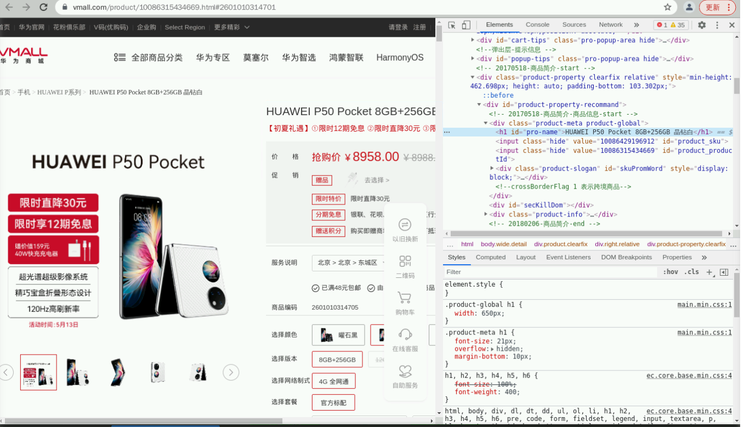Image resolution: width=744 pixels, height=427 pixels.
Task: Open the 购物车 shopping cart icon
Action: (x=405, y=298)
